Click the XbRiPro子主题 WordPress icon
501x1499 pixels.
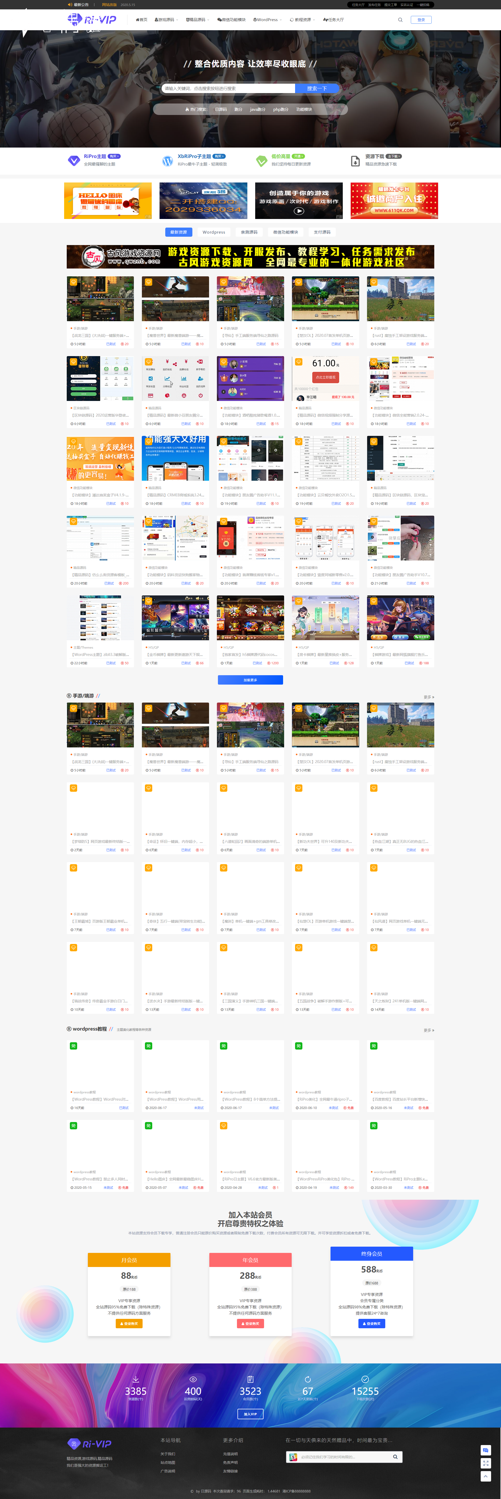click(168, 161)
